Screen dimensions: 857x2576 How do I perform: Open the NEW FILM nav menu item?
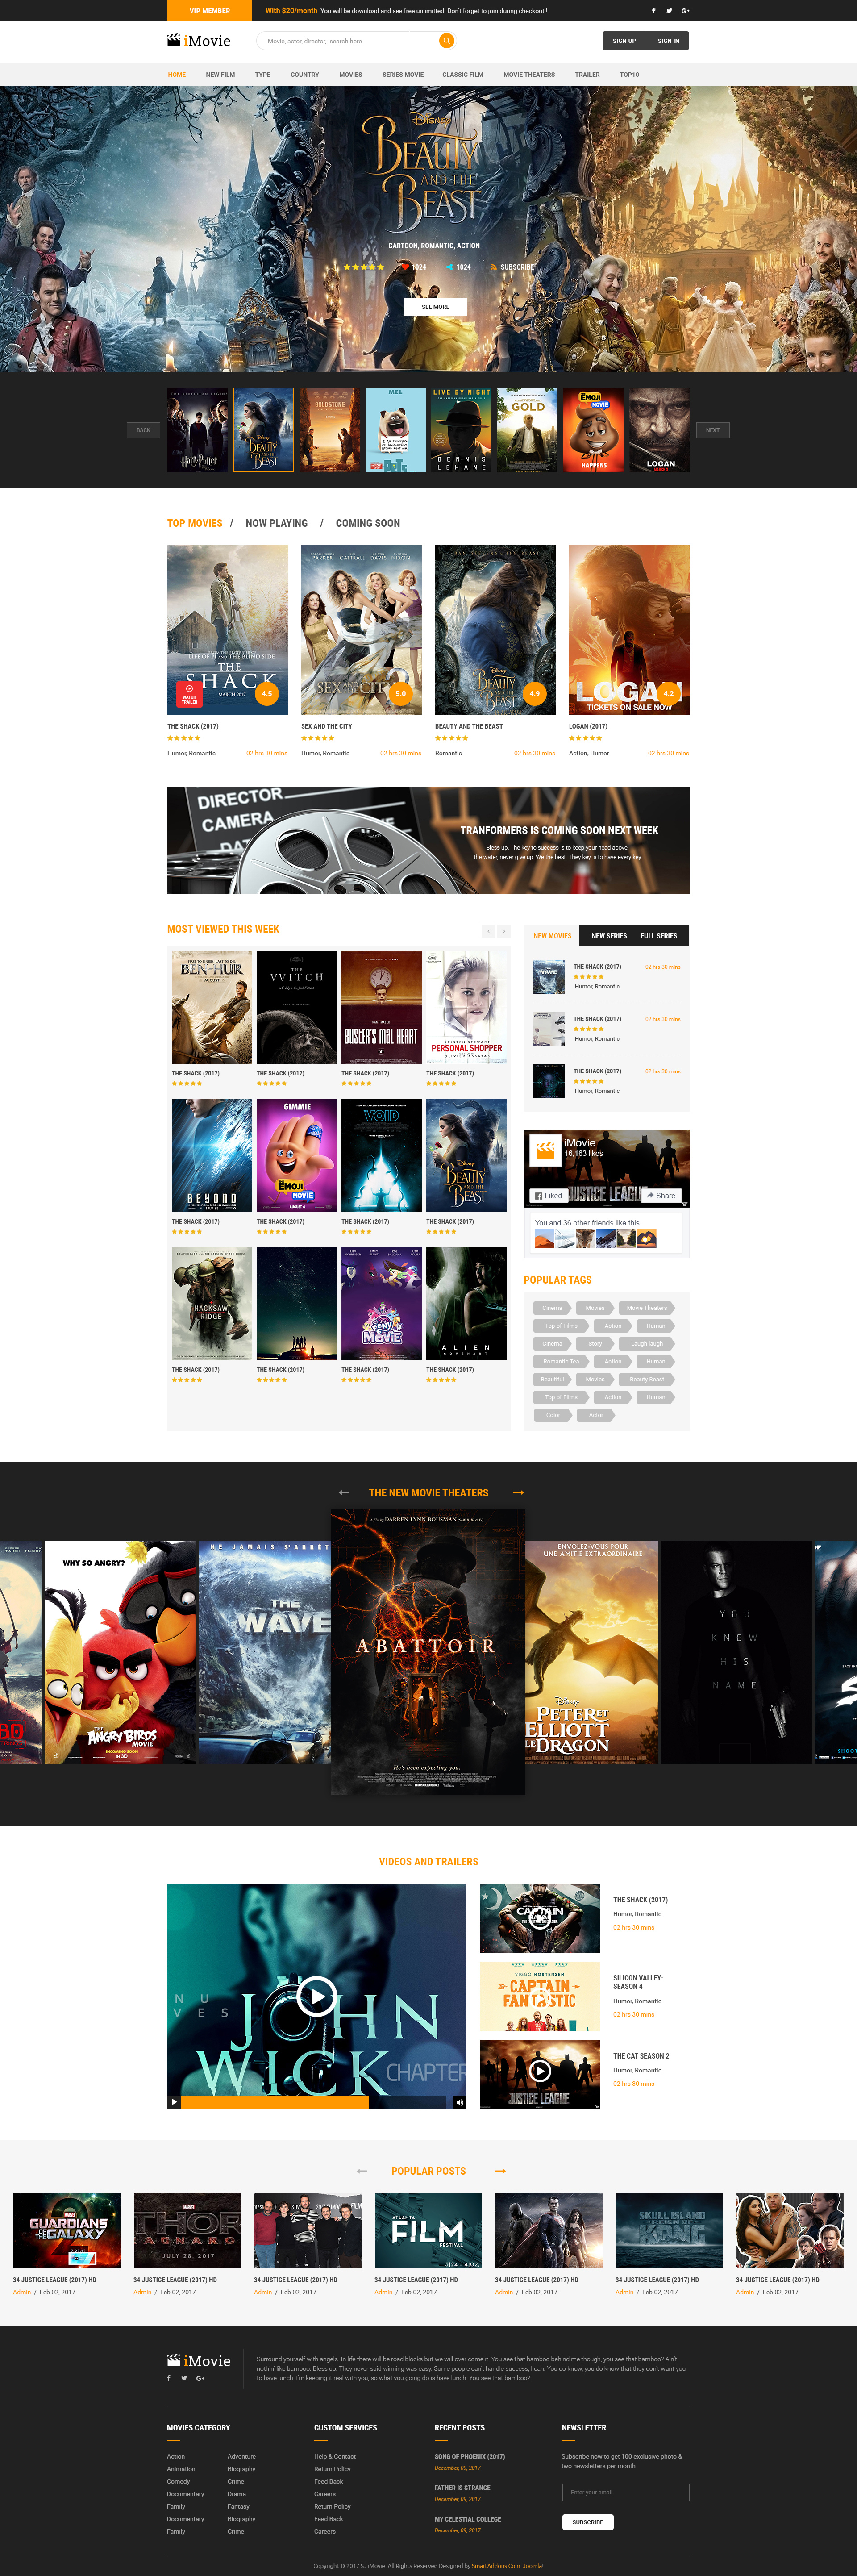pos(220,75)
